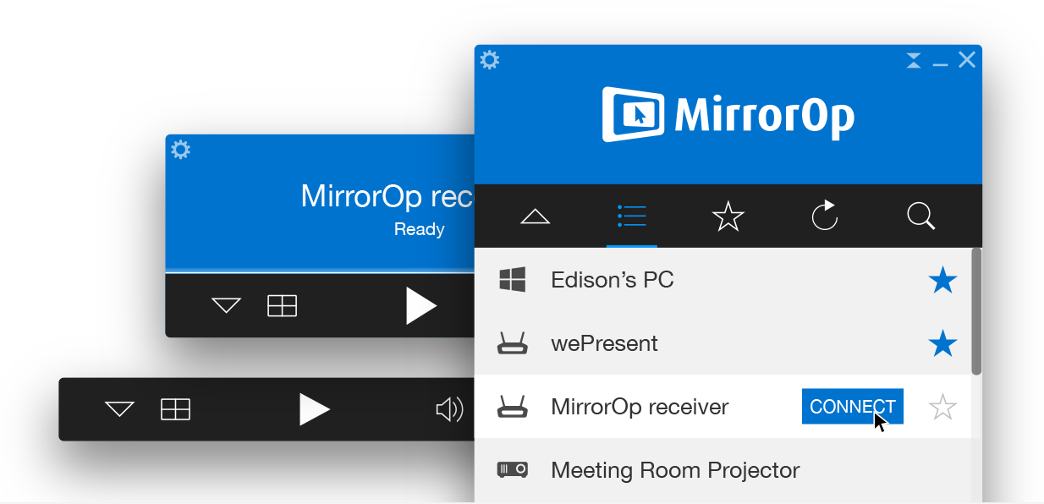Unfavorite Edison's PC blue star
This screenshot has width=1044, height=504.
[942, 280]
